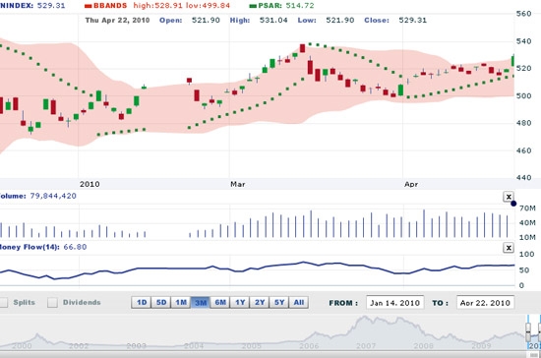541x358 pixels.
Task: Click the Volume value 79,844,420
Action: [53, 196]
